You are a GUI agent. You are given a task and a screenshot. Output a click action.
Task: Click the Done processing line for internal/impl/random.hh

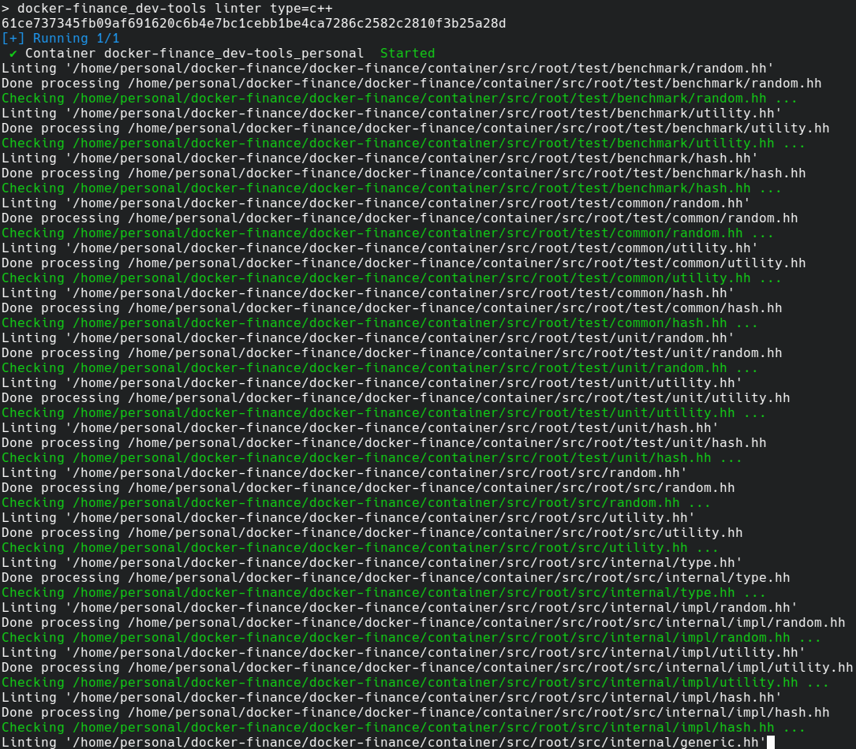(423, 623)
